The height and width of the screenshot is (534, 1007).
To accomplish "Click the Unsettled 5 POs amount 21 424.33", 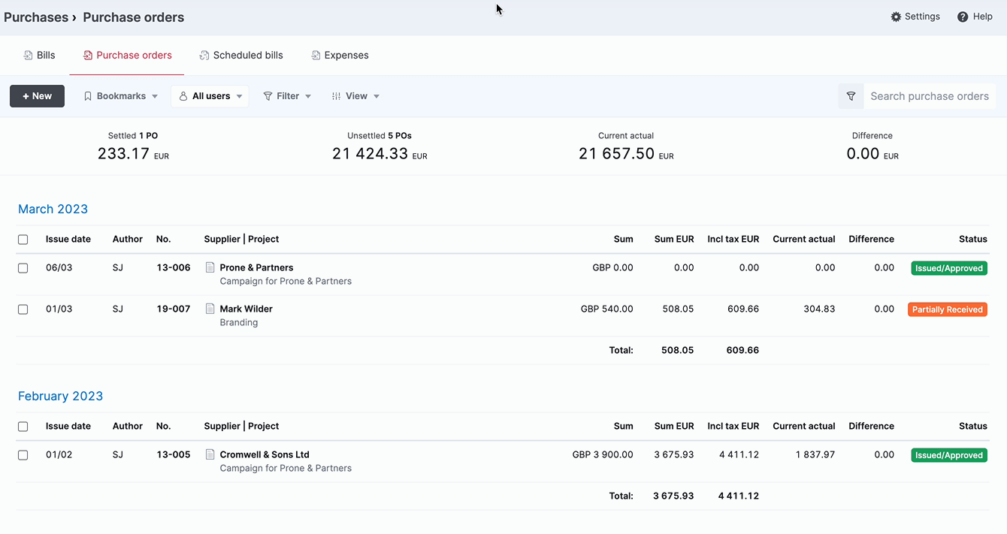I will tap(370, 154).
